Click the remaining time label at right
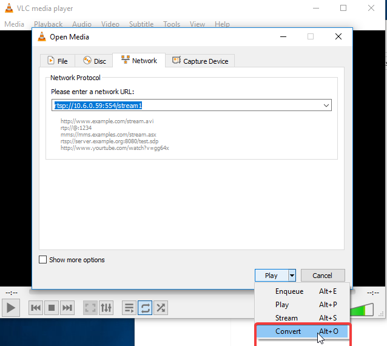This screenshot has width=387, height=346. (x=373, y=293)
